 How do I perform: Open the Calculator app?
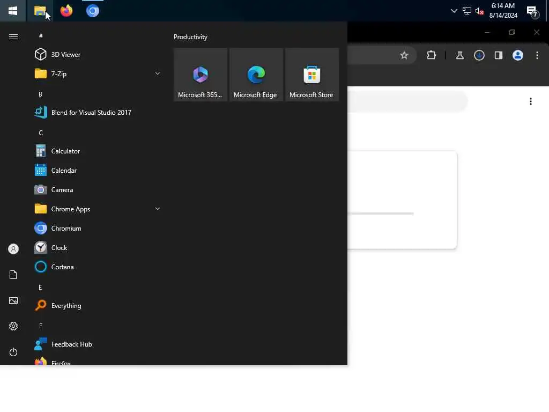click(x=98, y=151)
